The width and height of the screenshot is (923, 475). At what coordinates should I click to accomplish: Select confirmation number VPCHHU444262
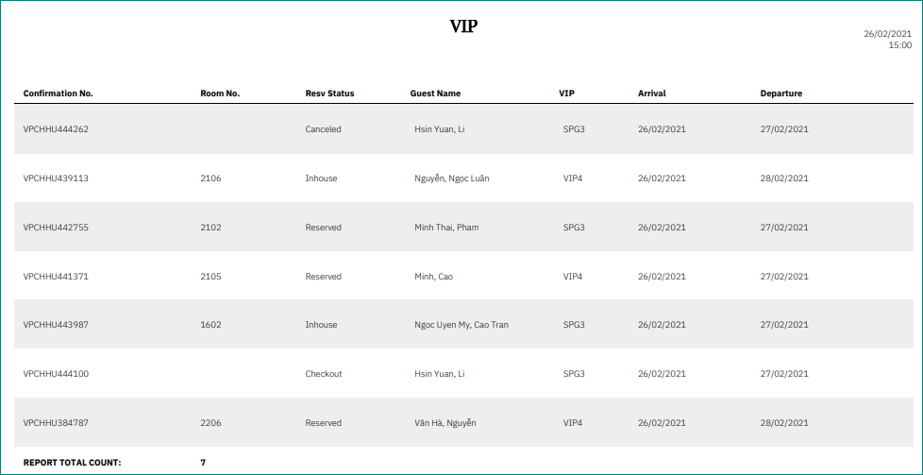[x=56, y=129]
